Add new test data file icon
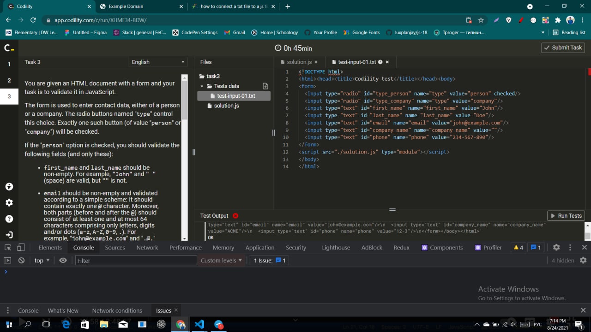The height and width of the screenshot is (332, 591). (x=265, y=86)
